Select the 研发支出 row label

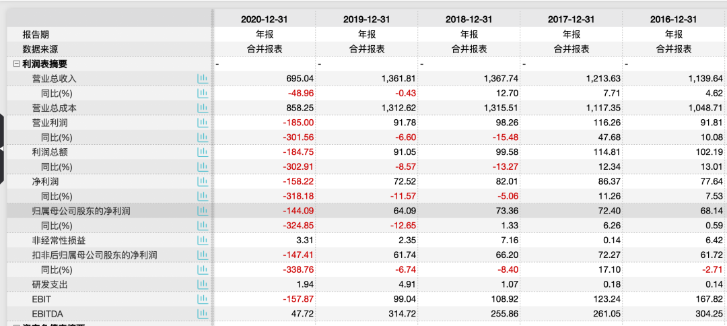[50, 284]
